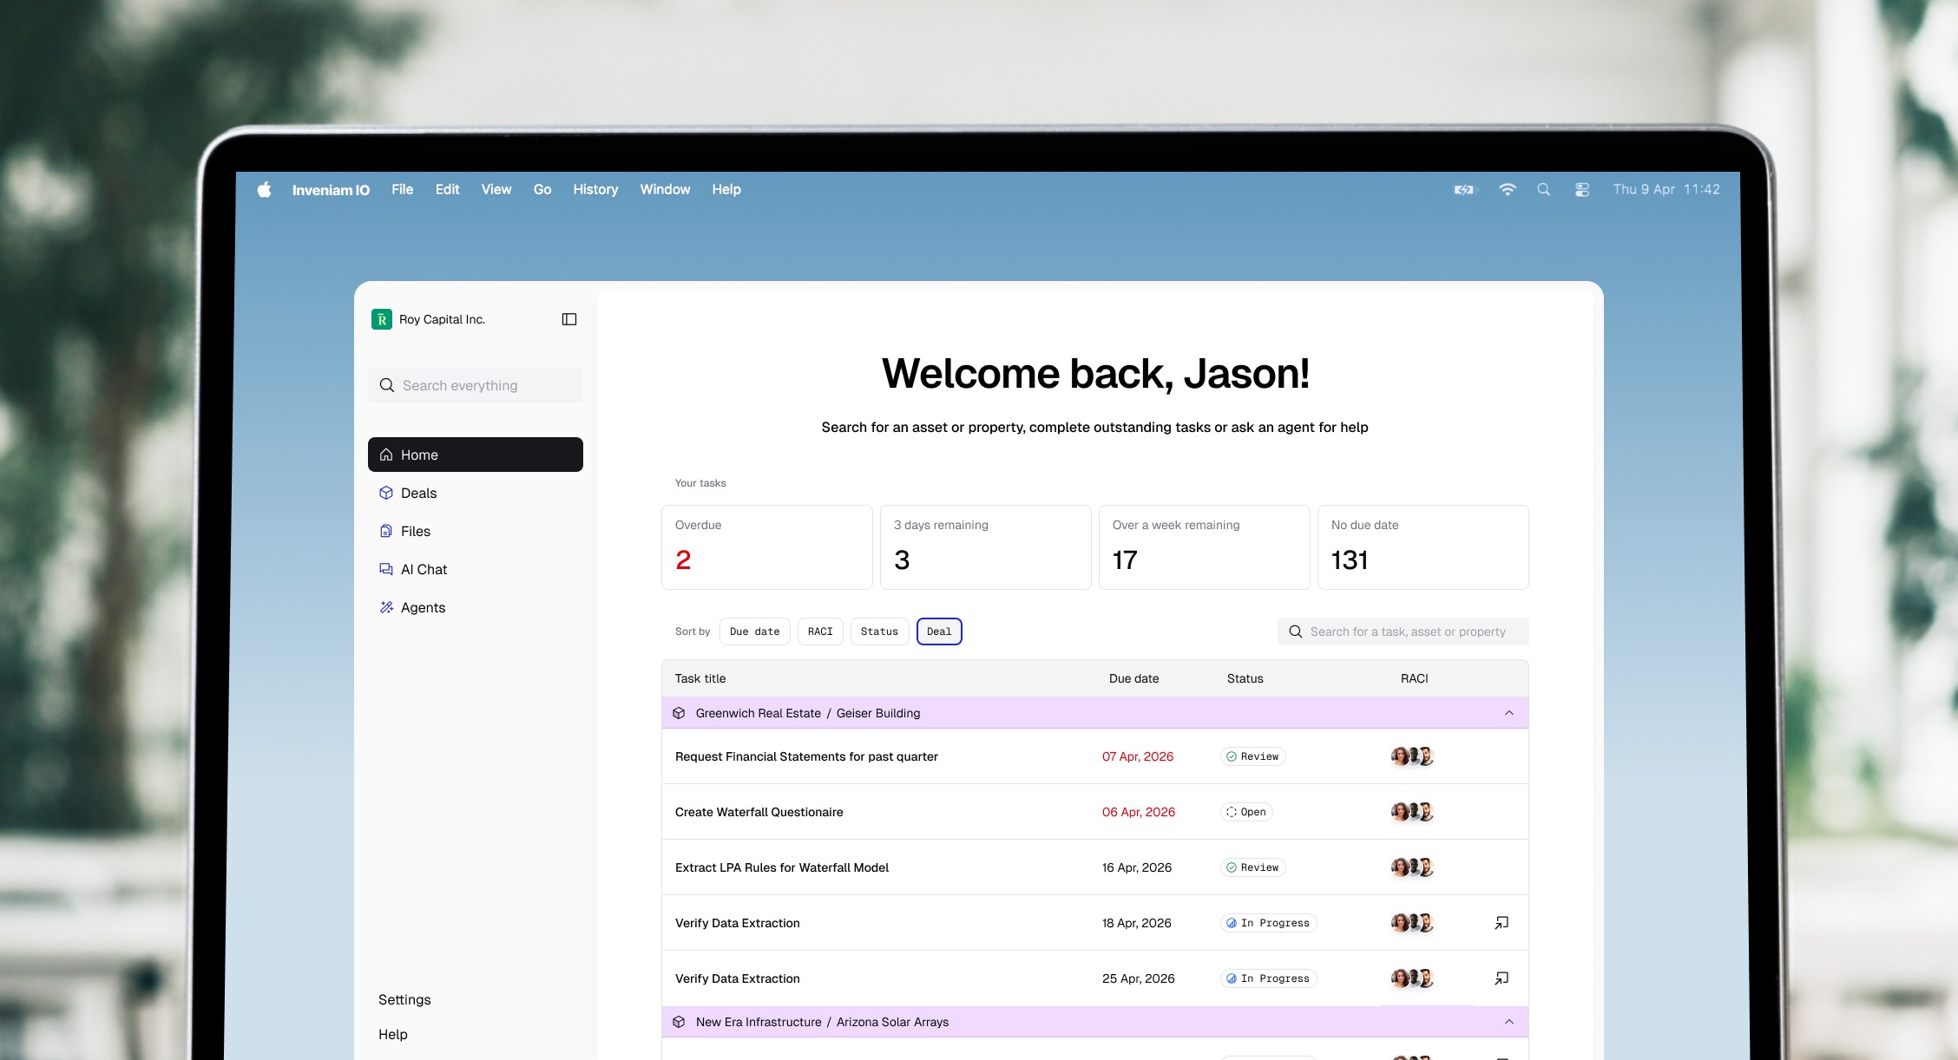1958x1060 pixels.
Task: Open the Window menu in the menu bar
Action: 665,189
